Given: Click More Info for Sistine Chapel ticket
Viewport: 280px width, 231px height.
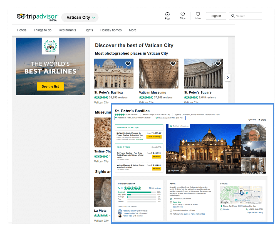Looking at the screenshot, I should (x=157, y=169).
